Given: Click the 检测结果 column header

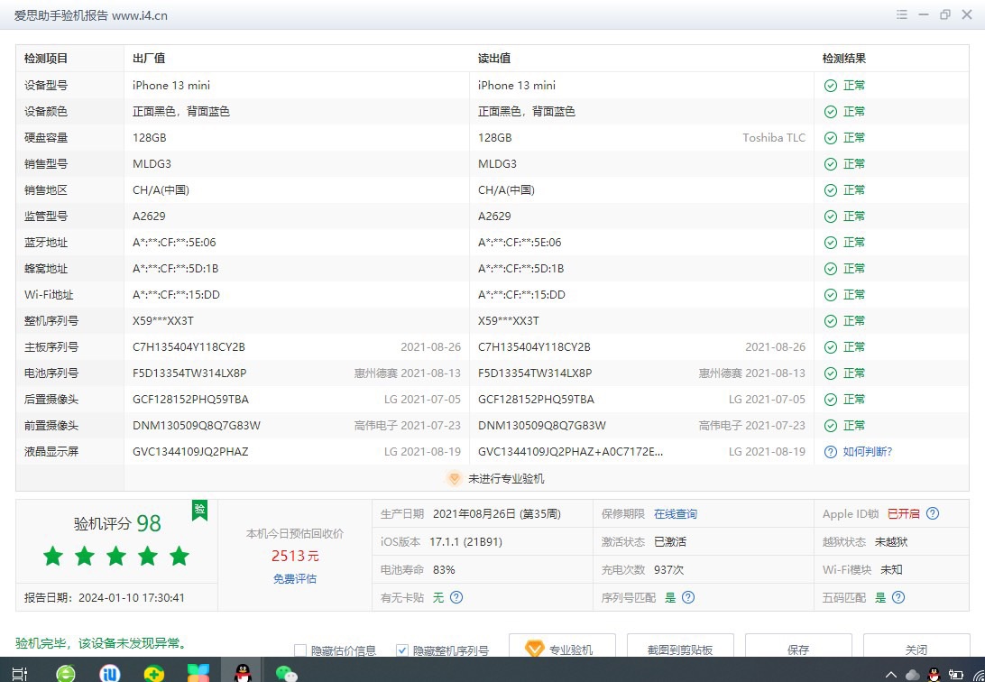Looking at the screenshot, I should tap(844, 59).
